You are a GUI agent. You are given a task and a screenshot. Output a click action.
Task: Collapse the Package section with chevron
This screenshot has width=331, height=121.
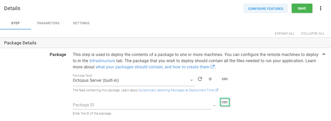(x=324, y=54)
